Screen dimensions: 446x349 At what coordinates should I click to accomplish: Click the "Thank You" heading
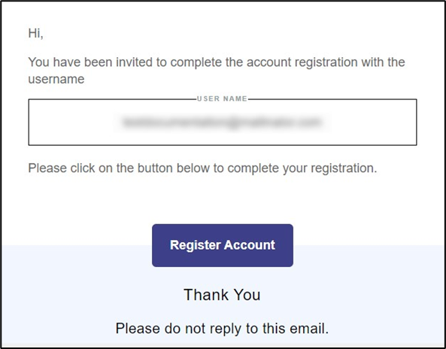pyautogui.click(x=222, y=295)
